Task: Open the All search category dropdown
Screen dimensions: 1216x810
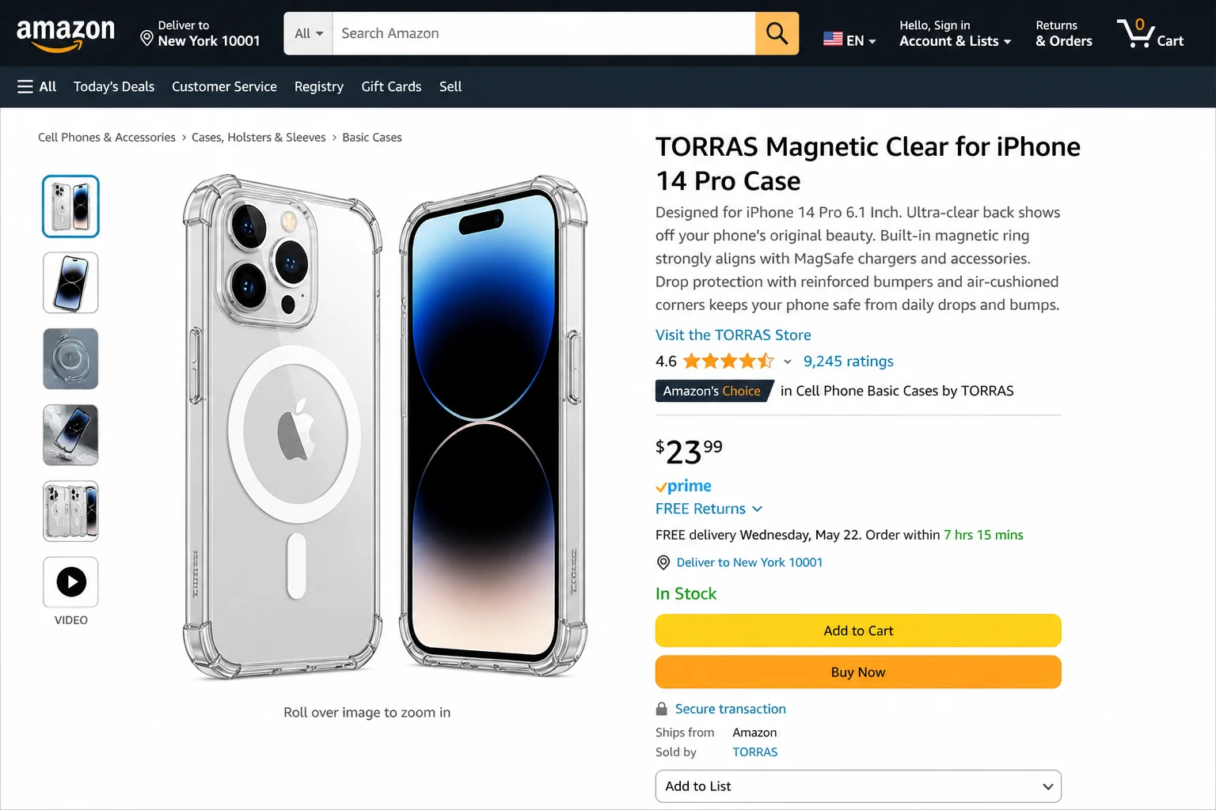Action: (309, 33)
